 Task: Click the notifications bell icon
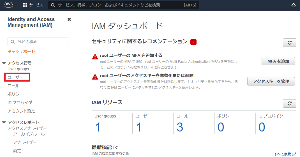(x=294, y=5)
